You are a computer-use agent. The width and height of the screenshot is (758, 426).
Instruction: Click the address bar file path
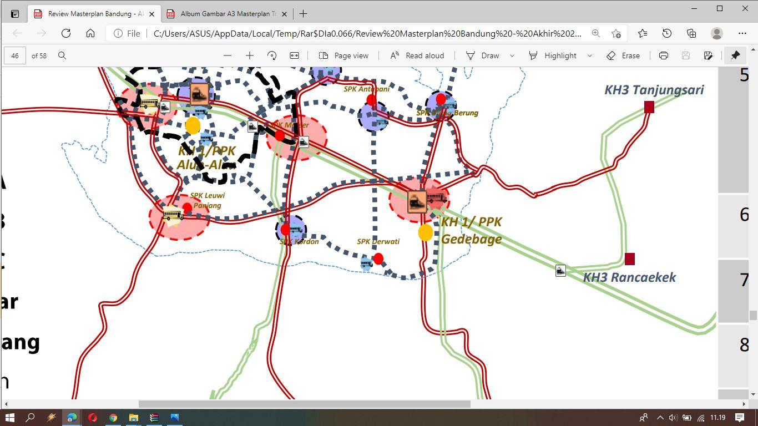(x=367, y=33)
